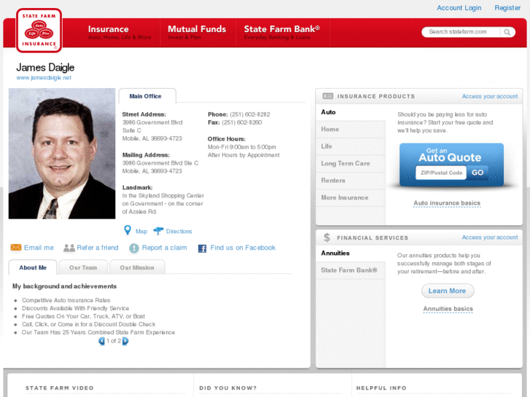
Task: Select State Farm Bank financial service
Action: 351,270
